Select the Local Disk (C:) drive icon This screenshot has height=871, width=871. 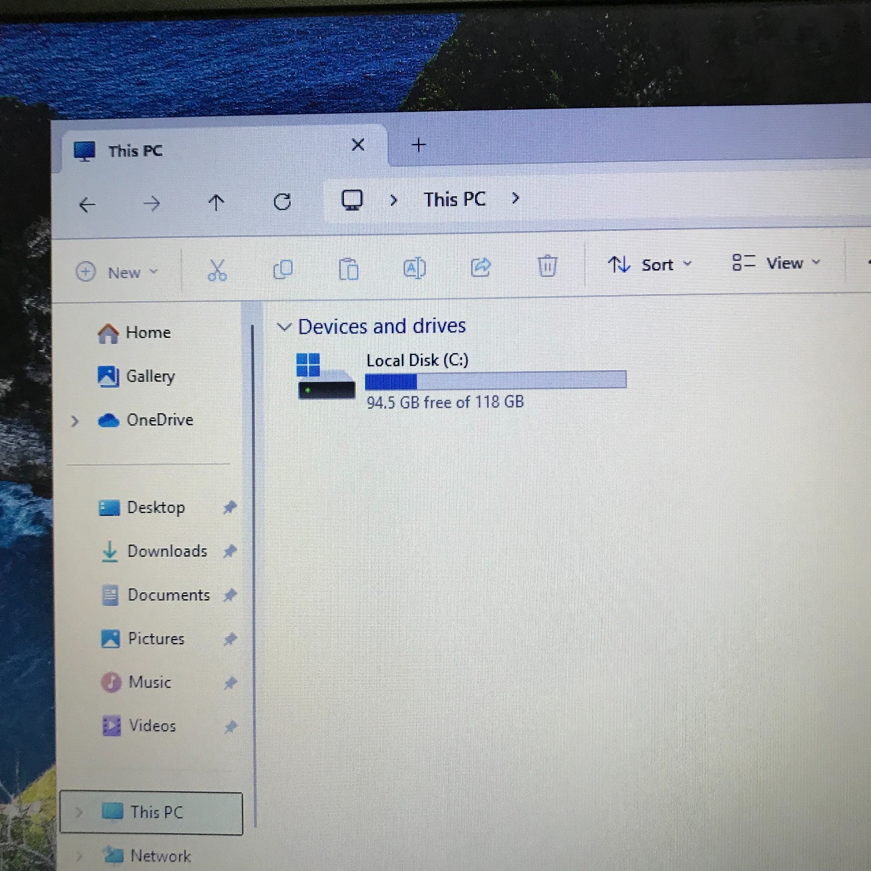[326, 376]
